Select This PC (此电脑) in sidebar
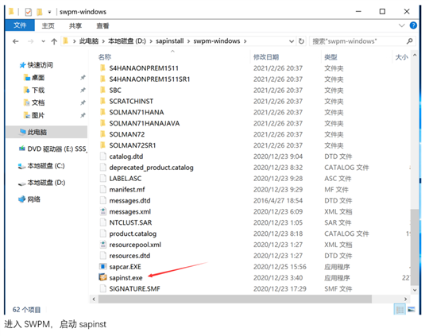Image resolution: width=429 pixels, height=336 pixels. pyautogui.click(x=47, y=132)
